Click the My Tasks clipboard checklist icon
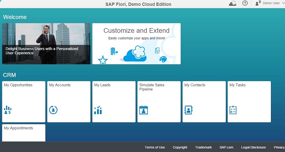 [233, 110]
